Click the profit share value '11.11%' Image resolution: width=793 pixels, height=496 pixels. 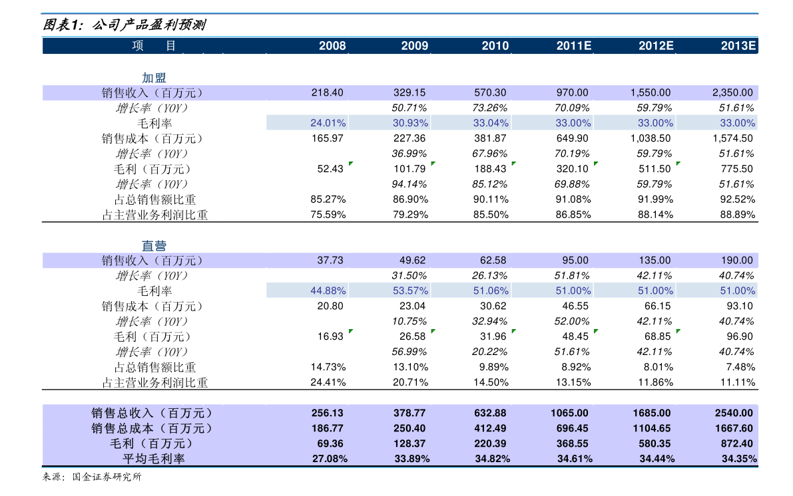[738, 382]
